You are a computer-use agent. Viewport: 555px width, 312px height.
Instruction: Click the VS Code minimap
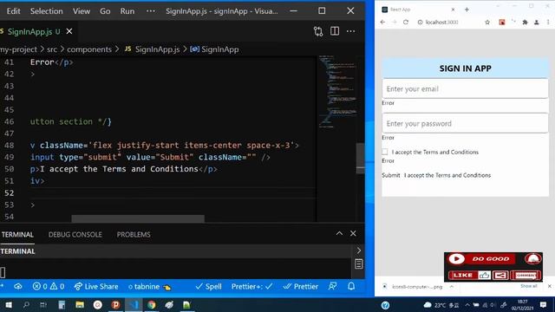337,91
